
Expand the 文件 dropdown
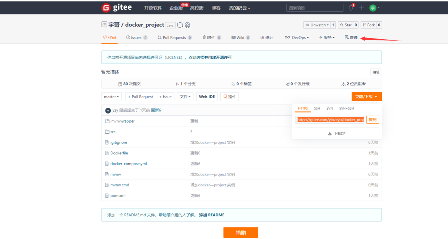185,97
